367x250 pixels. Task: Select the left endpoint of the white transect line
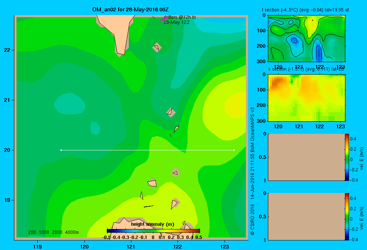61,150
